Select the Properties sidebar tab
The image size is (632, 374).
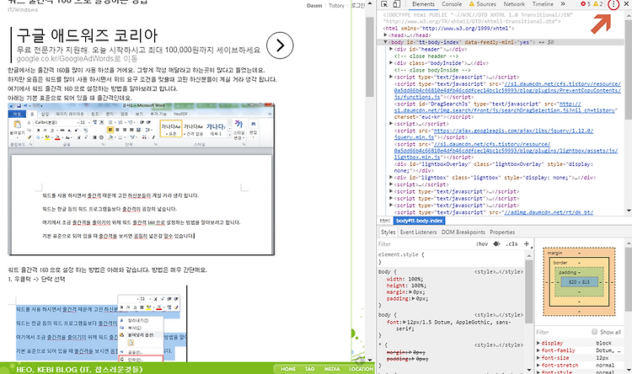[x=502, y=232]
